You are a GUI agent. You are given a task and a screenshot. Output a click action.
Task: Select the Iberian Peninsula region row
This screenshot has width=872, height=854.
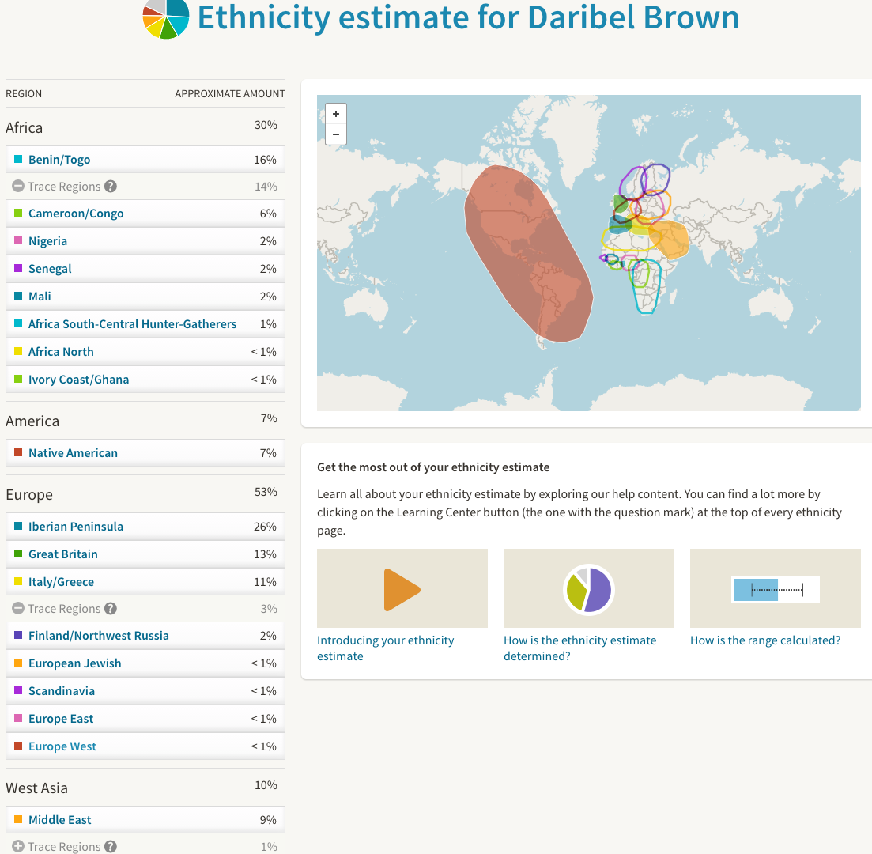145,527
